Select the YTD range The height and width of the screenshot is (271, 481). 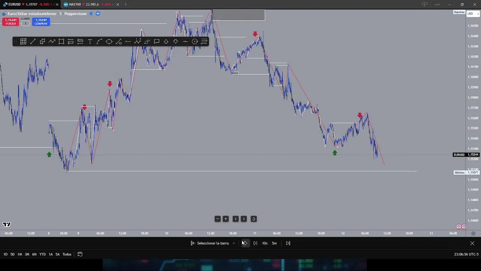point(42,254)
